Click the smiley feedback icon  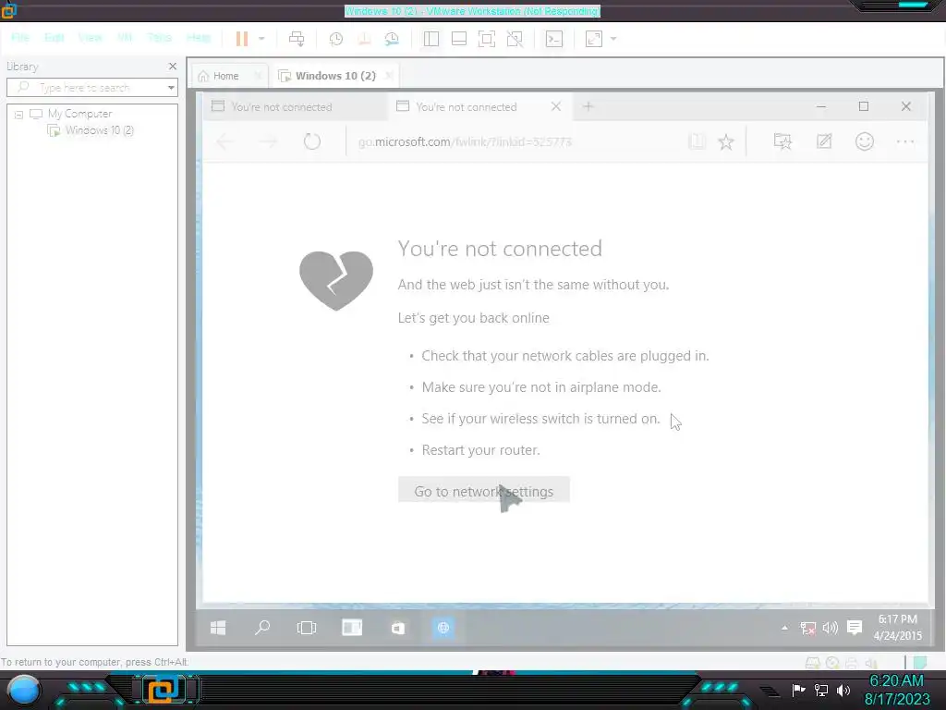[865, 141]
